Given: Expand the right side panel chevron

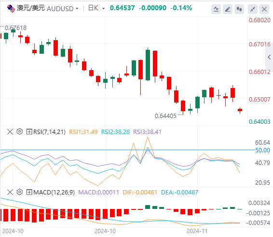Looking at the screenshot, I should [x=269, y=57].
